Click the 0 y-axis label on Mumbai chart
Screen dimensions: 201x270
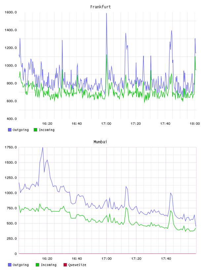click(x=16, y=254)
